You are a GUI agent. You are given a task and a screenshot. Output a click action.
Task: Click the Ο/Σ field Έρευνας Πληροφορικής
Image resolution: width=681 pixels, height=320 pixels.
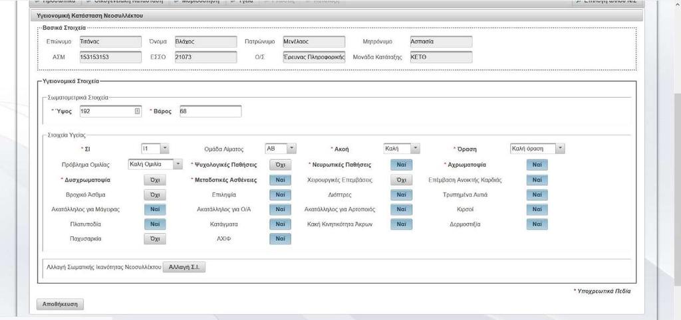tap(314, 57)
